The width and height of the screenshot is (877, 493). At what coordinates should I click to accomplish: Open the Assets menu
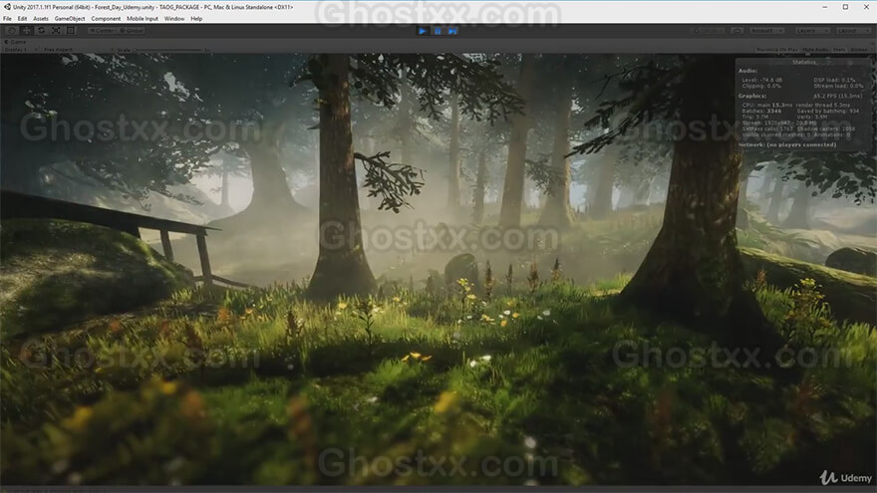click(40, 19)
